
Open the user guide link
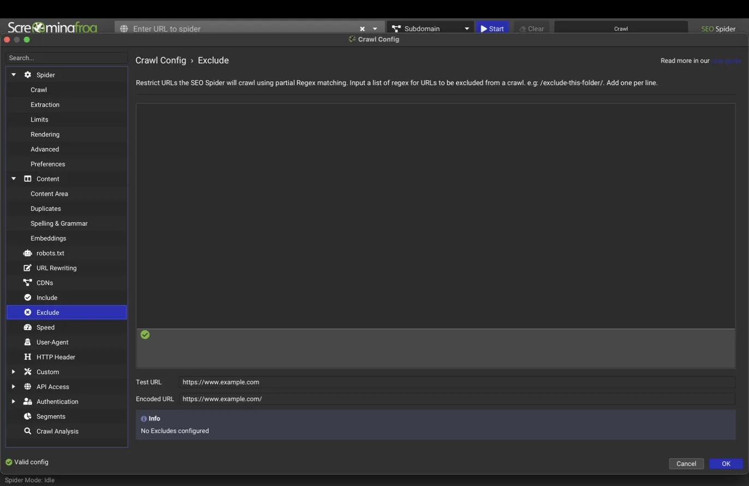[726, 61]
